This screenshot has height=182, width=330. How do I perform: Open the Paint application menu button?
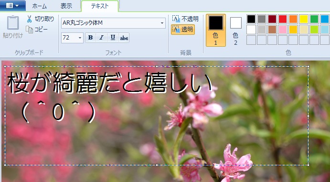[x=12, y=6]
